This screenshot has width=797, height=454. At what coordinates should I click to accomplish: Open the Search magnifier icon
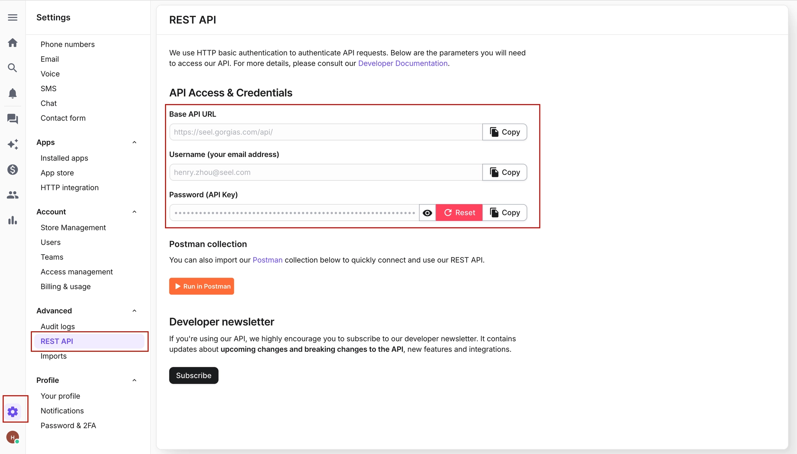[x=12, y=68]
